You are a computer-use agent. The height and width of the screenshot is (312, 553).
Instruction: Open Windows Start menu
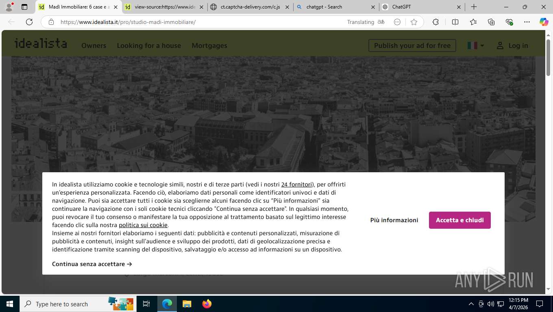(9, 304)
